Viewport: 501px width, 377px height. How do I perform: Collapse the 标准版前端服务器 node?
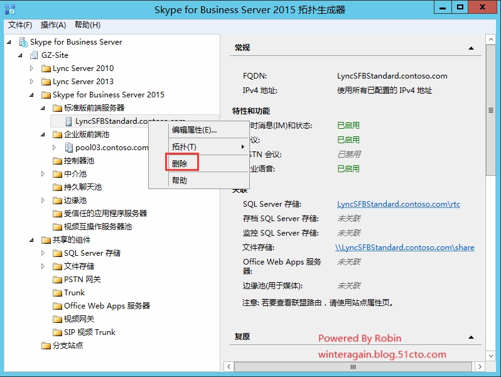click(43, 108)
